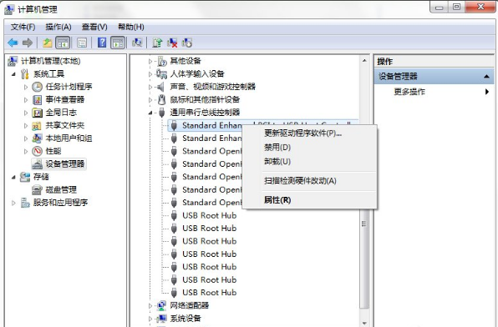Screen dimensions: 498x327
Task: Click the blue Back arrow toolbar icon
Action: [x=13, y=43]
